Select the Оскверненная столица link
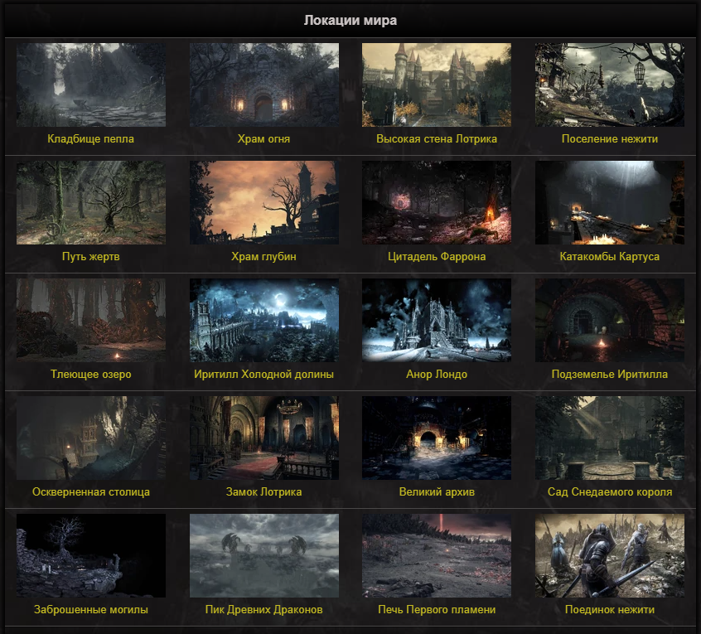 pos(91,491)
